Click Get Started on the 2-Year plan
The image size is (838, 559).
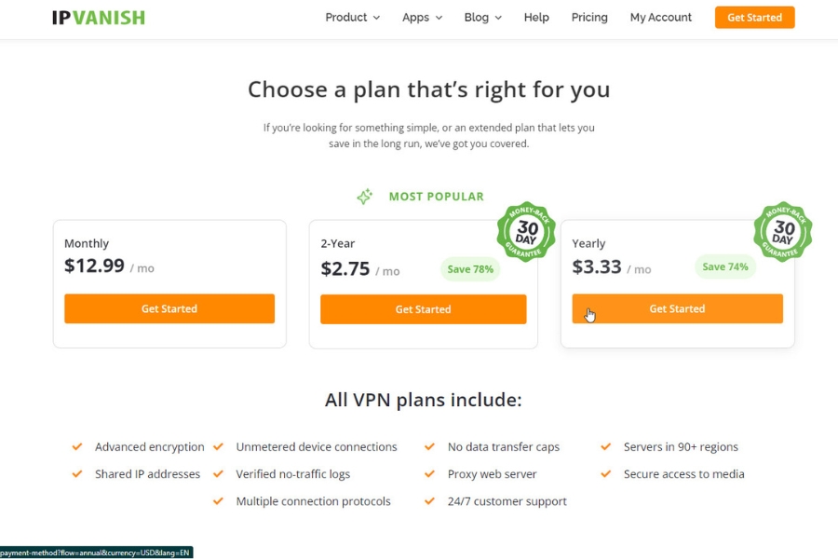[x=424, y=308]
